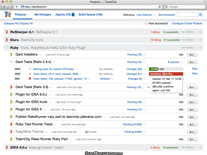The width and height of the screenshot is (207, 155).
Task: Open the Projects tab
Action: 20,14
